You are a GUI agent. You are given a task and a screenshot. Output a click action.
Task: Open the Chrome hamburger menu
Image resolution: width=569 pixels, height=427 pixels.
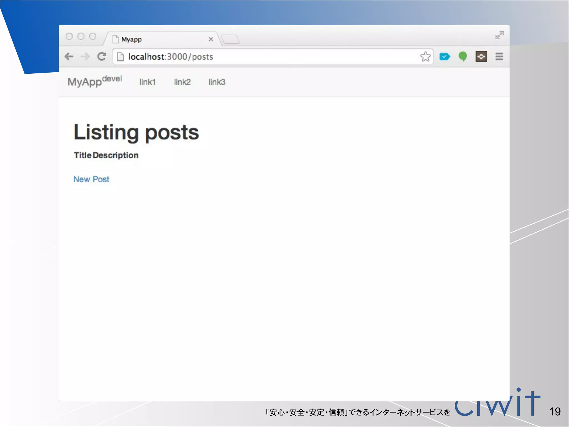coord(499,57)
